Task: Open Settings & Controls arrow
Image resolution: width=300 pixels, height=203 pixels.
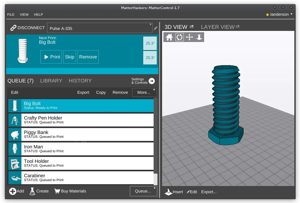Action: pyautogui.click(x=152, y=81)
